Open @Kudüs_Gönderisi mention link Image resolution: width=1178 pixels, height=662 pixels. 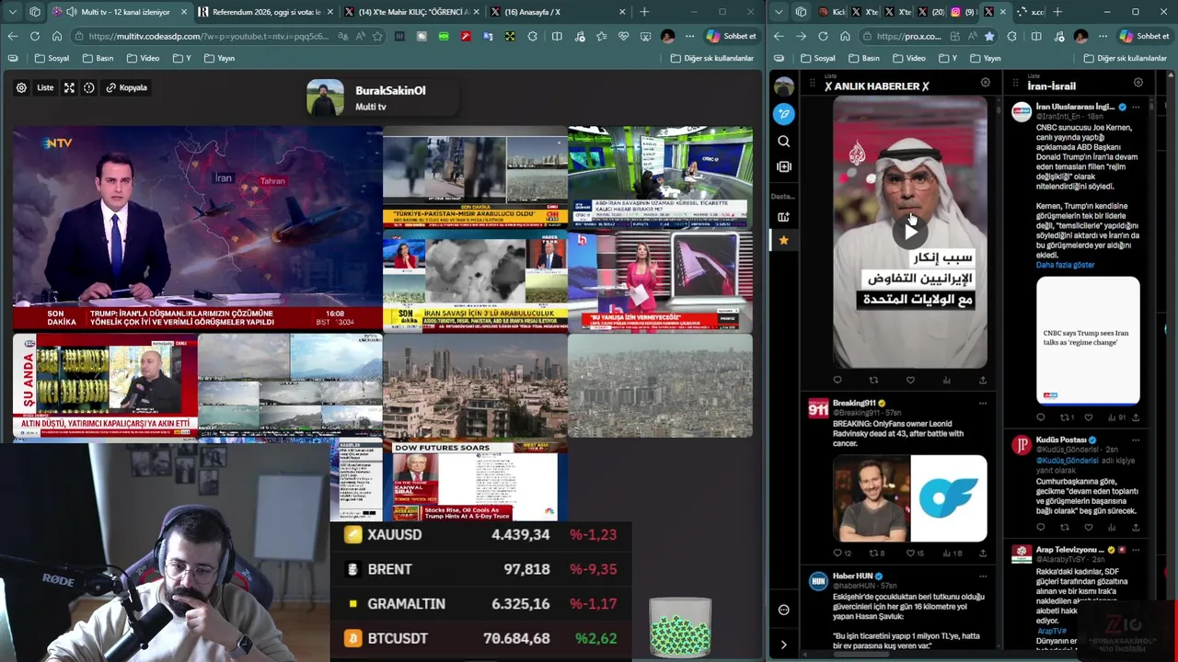pyautogui.click(x=1068, y=461)
